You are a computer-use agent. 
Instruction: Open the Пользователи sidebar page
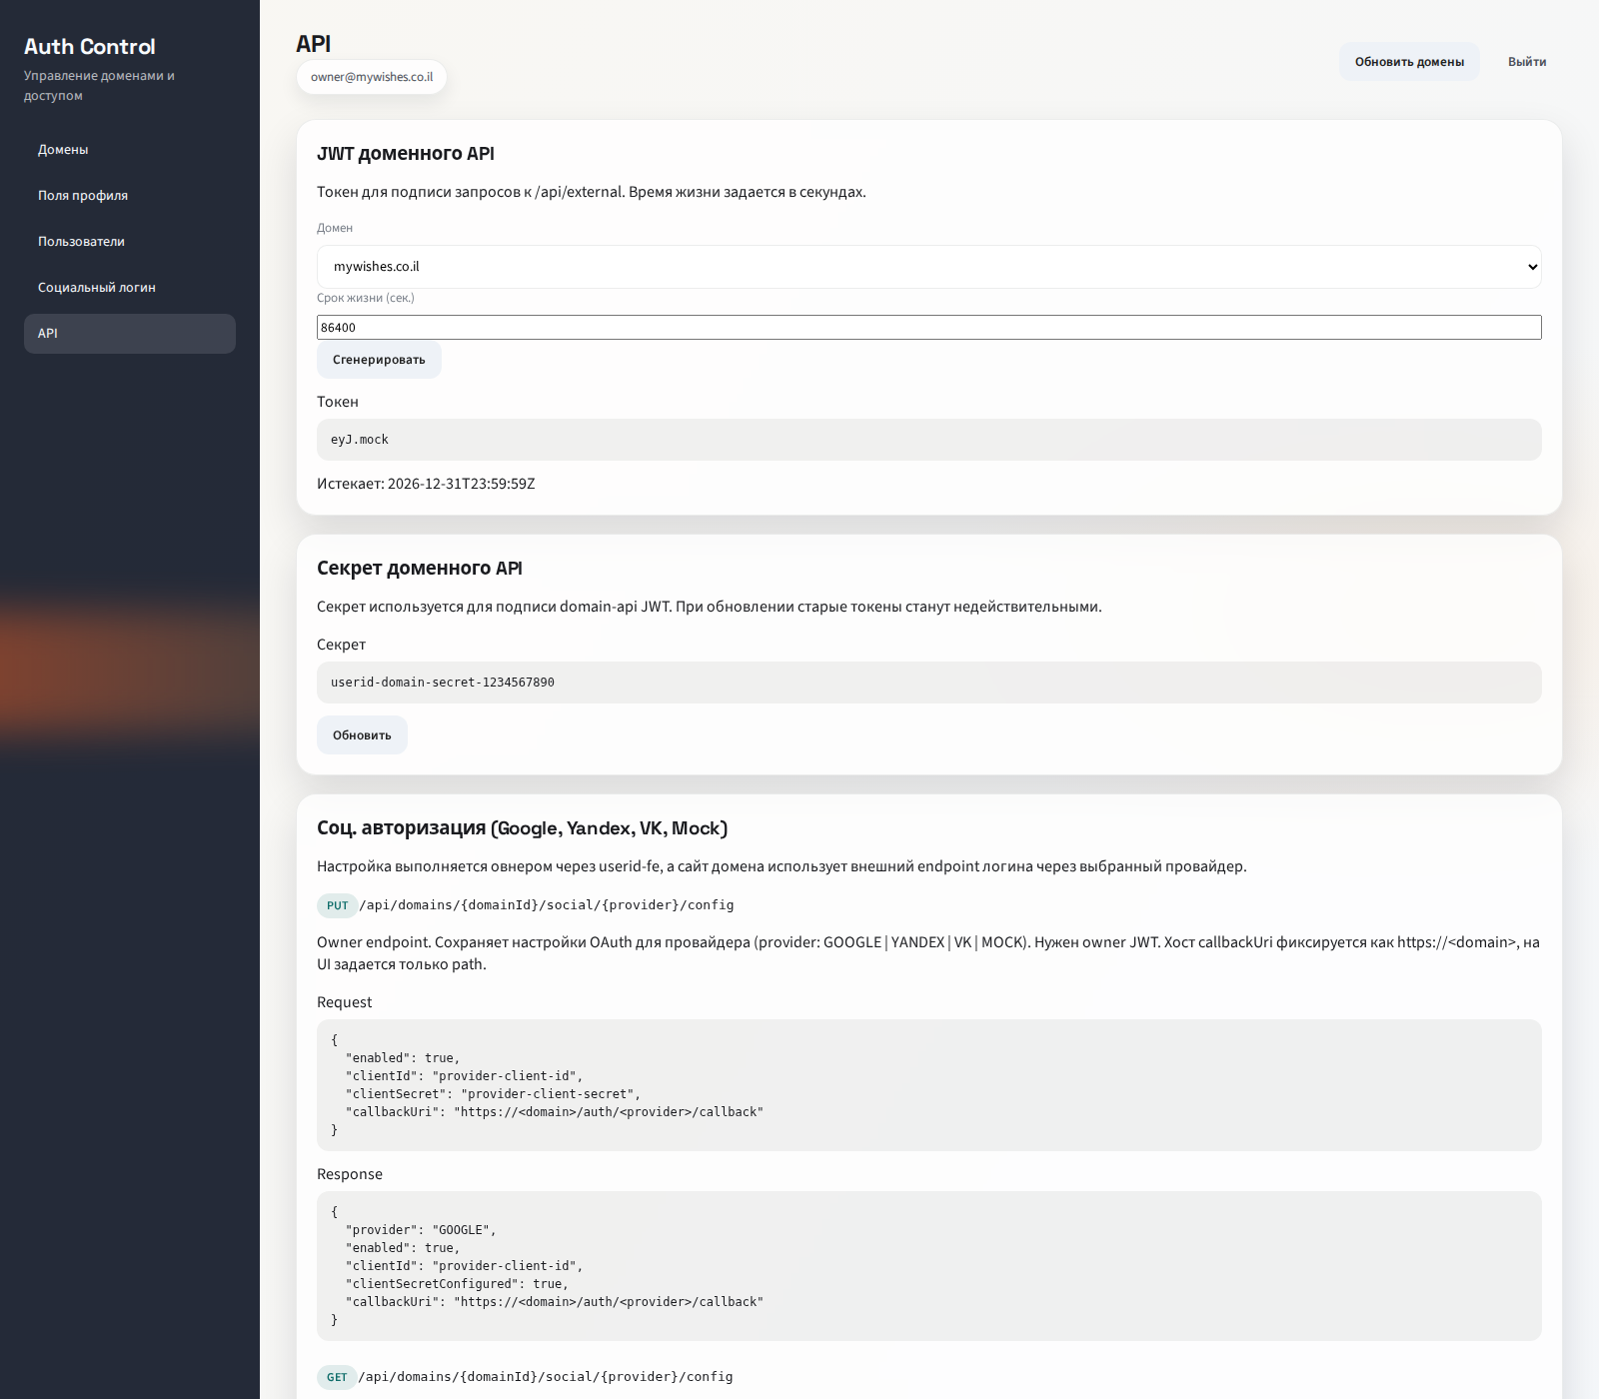81,242
